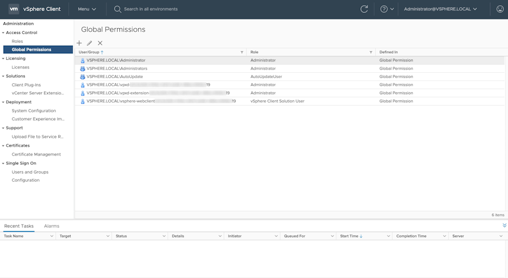Collapse the Support section
The height and width of the screenshot is (278, 508).
pyautogui.click(x=4, y=128)
